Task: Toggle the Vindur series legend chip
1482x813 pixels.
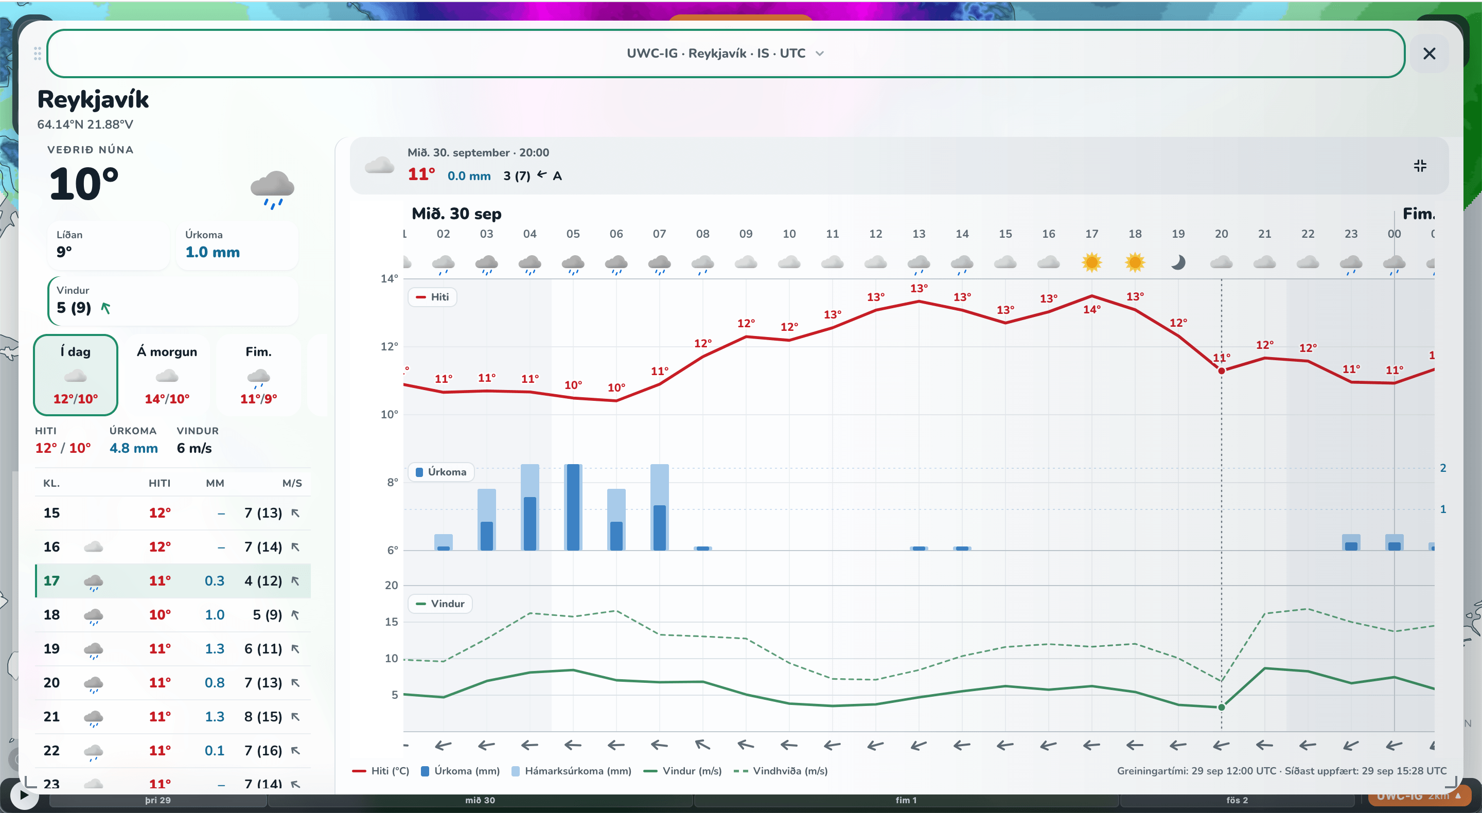Action: tap(440, 604)
